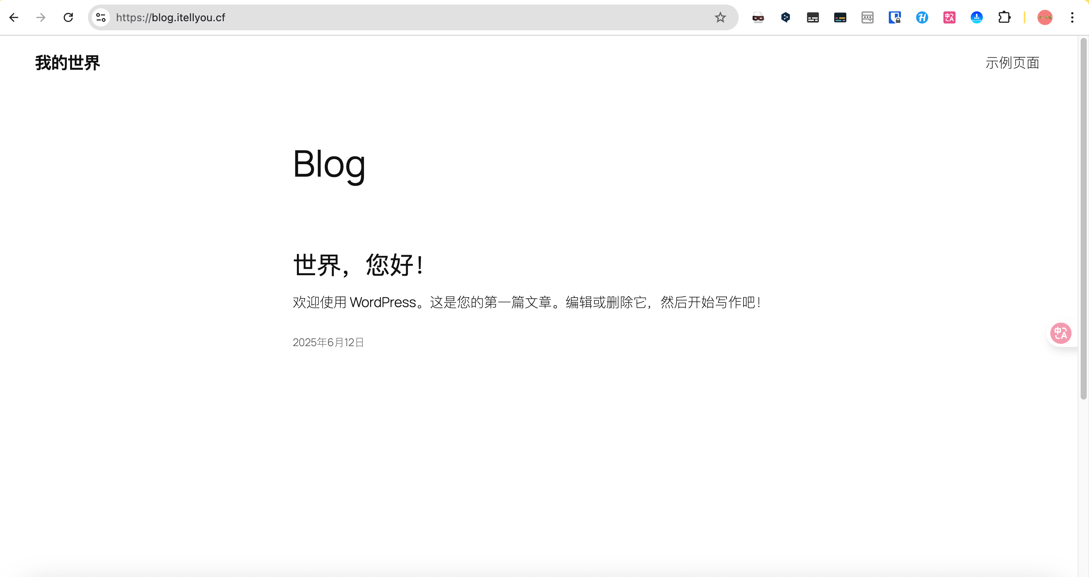Open site settings via the tune icon
The image size is (1089, 577).
click(100, 17)
